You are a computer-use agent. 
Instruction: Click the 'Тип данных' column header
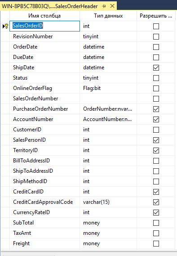(x=108, y=16)
